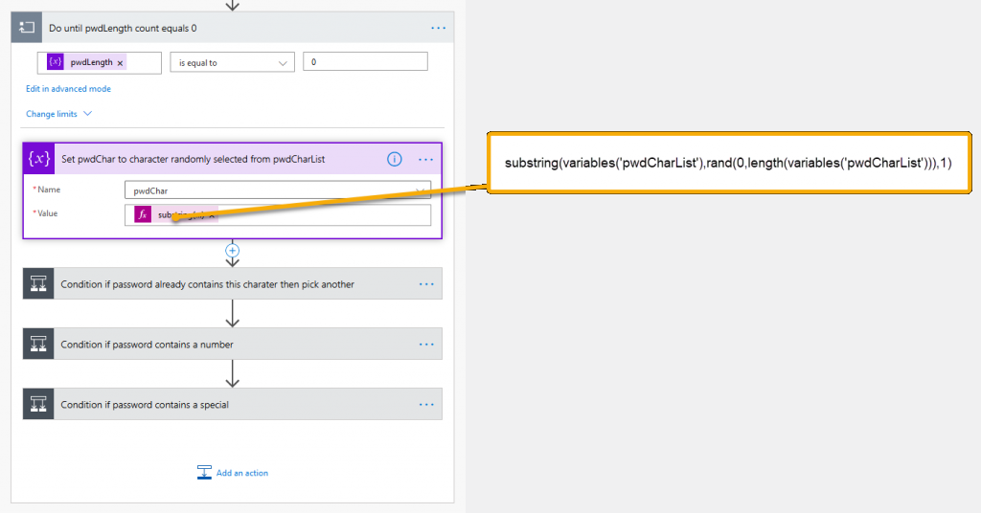This screenshot has width=981, height=513.
Task: Open ellipsis menu for 'contains a number' condition
Action: [426, 344]
